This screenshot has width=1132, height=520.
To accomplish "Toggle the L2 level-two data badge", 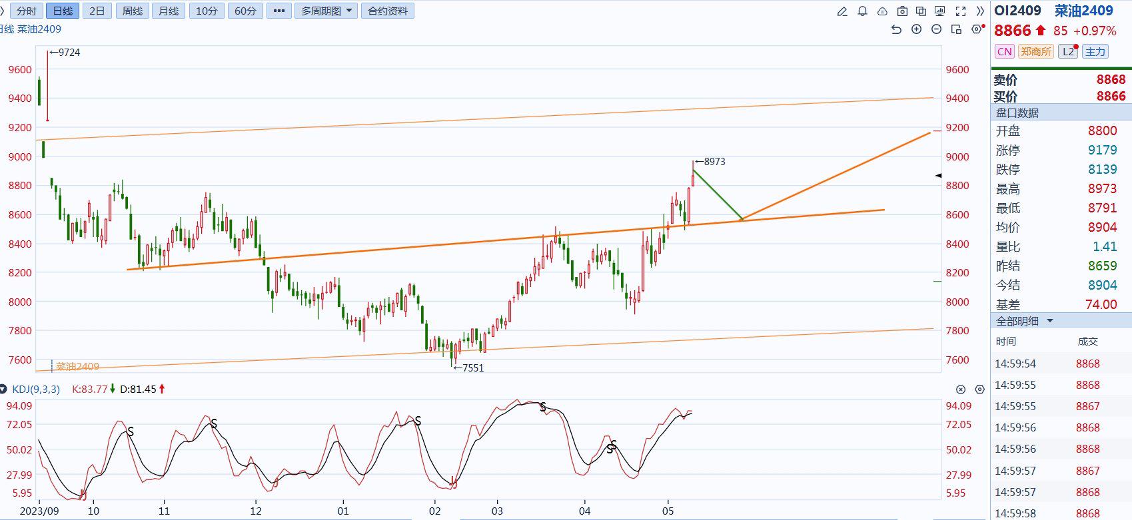I will [x=1068, y=51].
